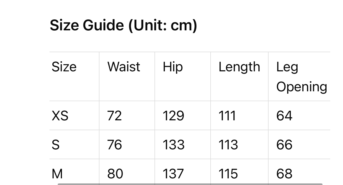Select the S size row label
Viewport: 343px width, 185px height.
[x=56, y=145]
